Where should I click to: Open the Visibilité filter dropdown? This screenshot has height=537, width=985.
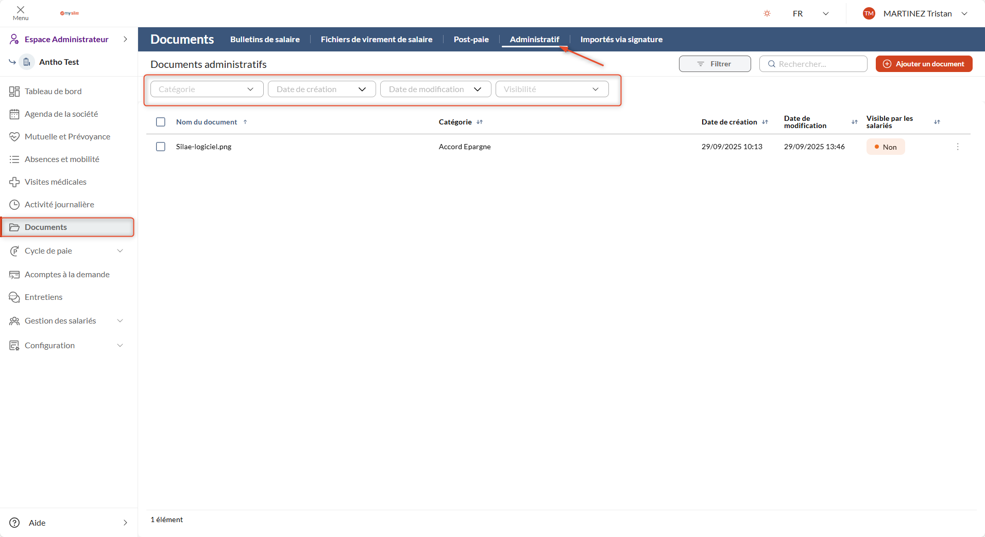click(x=551, y=88)
